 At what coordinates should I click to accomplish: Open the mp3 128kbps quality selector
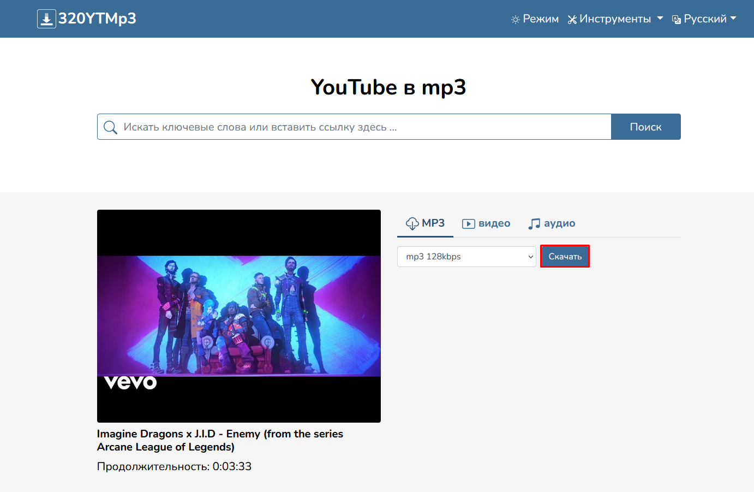click(466, 257)
